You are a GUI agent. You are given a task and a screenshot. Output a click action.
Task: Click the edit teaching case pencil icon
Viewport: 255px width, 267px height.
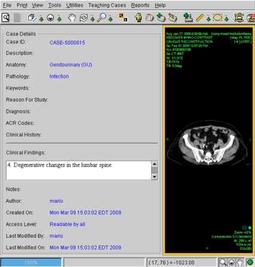pyautogui.click(x=173, y=17)
